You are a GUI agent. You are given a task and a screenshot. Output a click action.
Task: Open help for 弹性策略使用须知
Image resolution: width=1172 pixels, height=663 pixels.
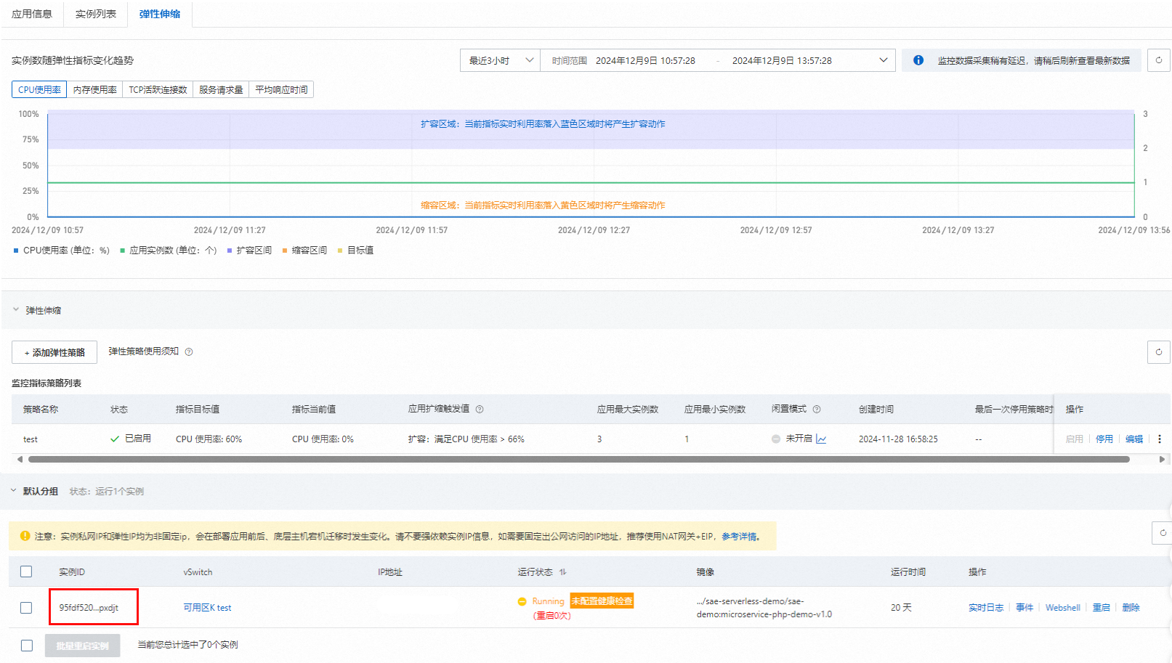click(189, 352)
